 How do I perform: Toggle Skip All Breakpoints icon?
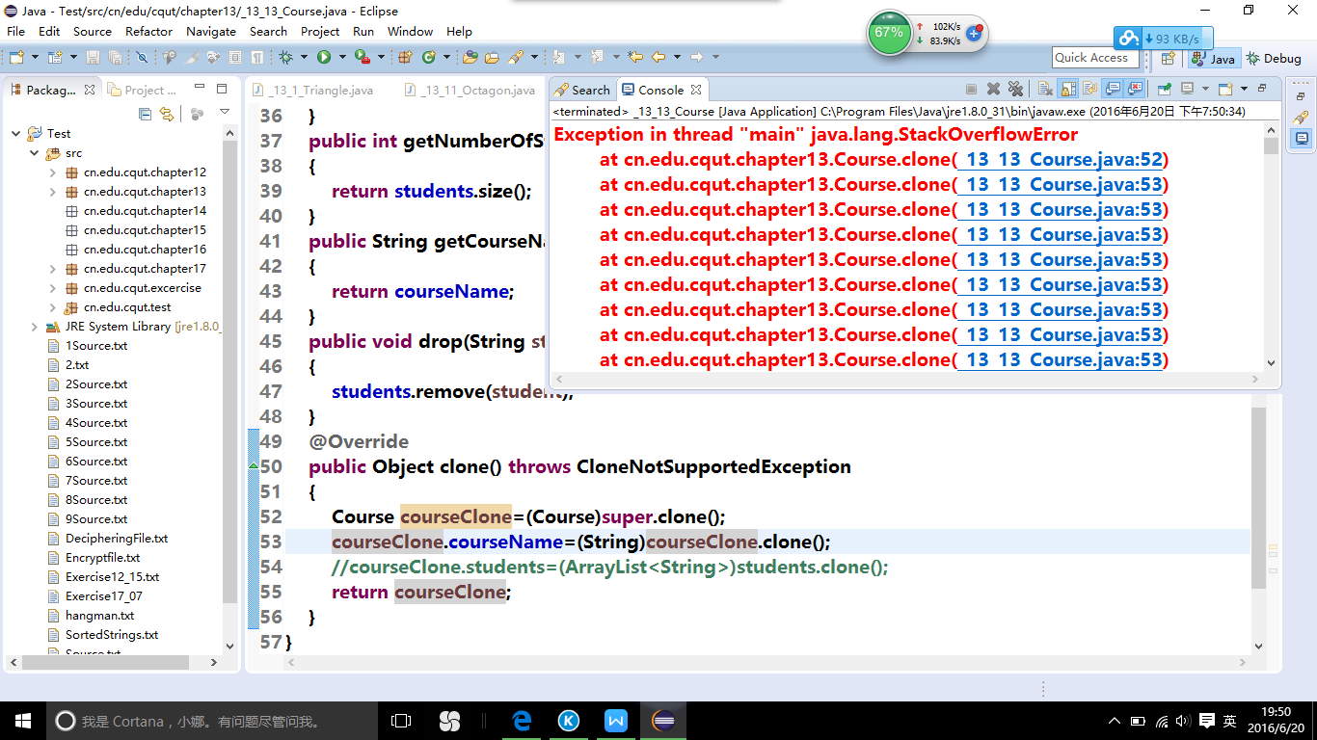point(142,58)
